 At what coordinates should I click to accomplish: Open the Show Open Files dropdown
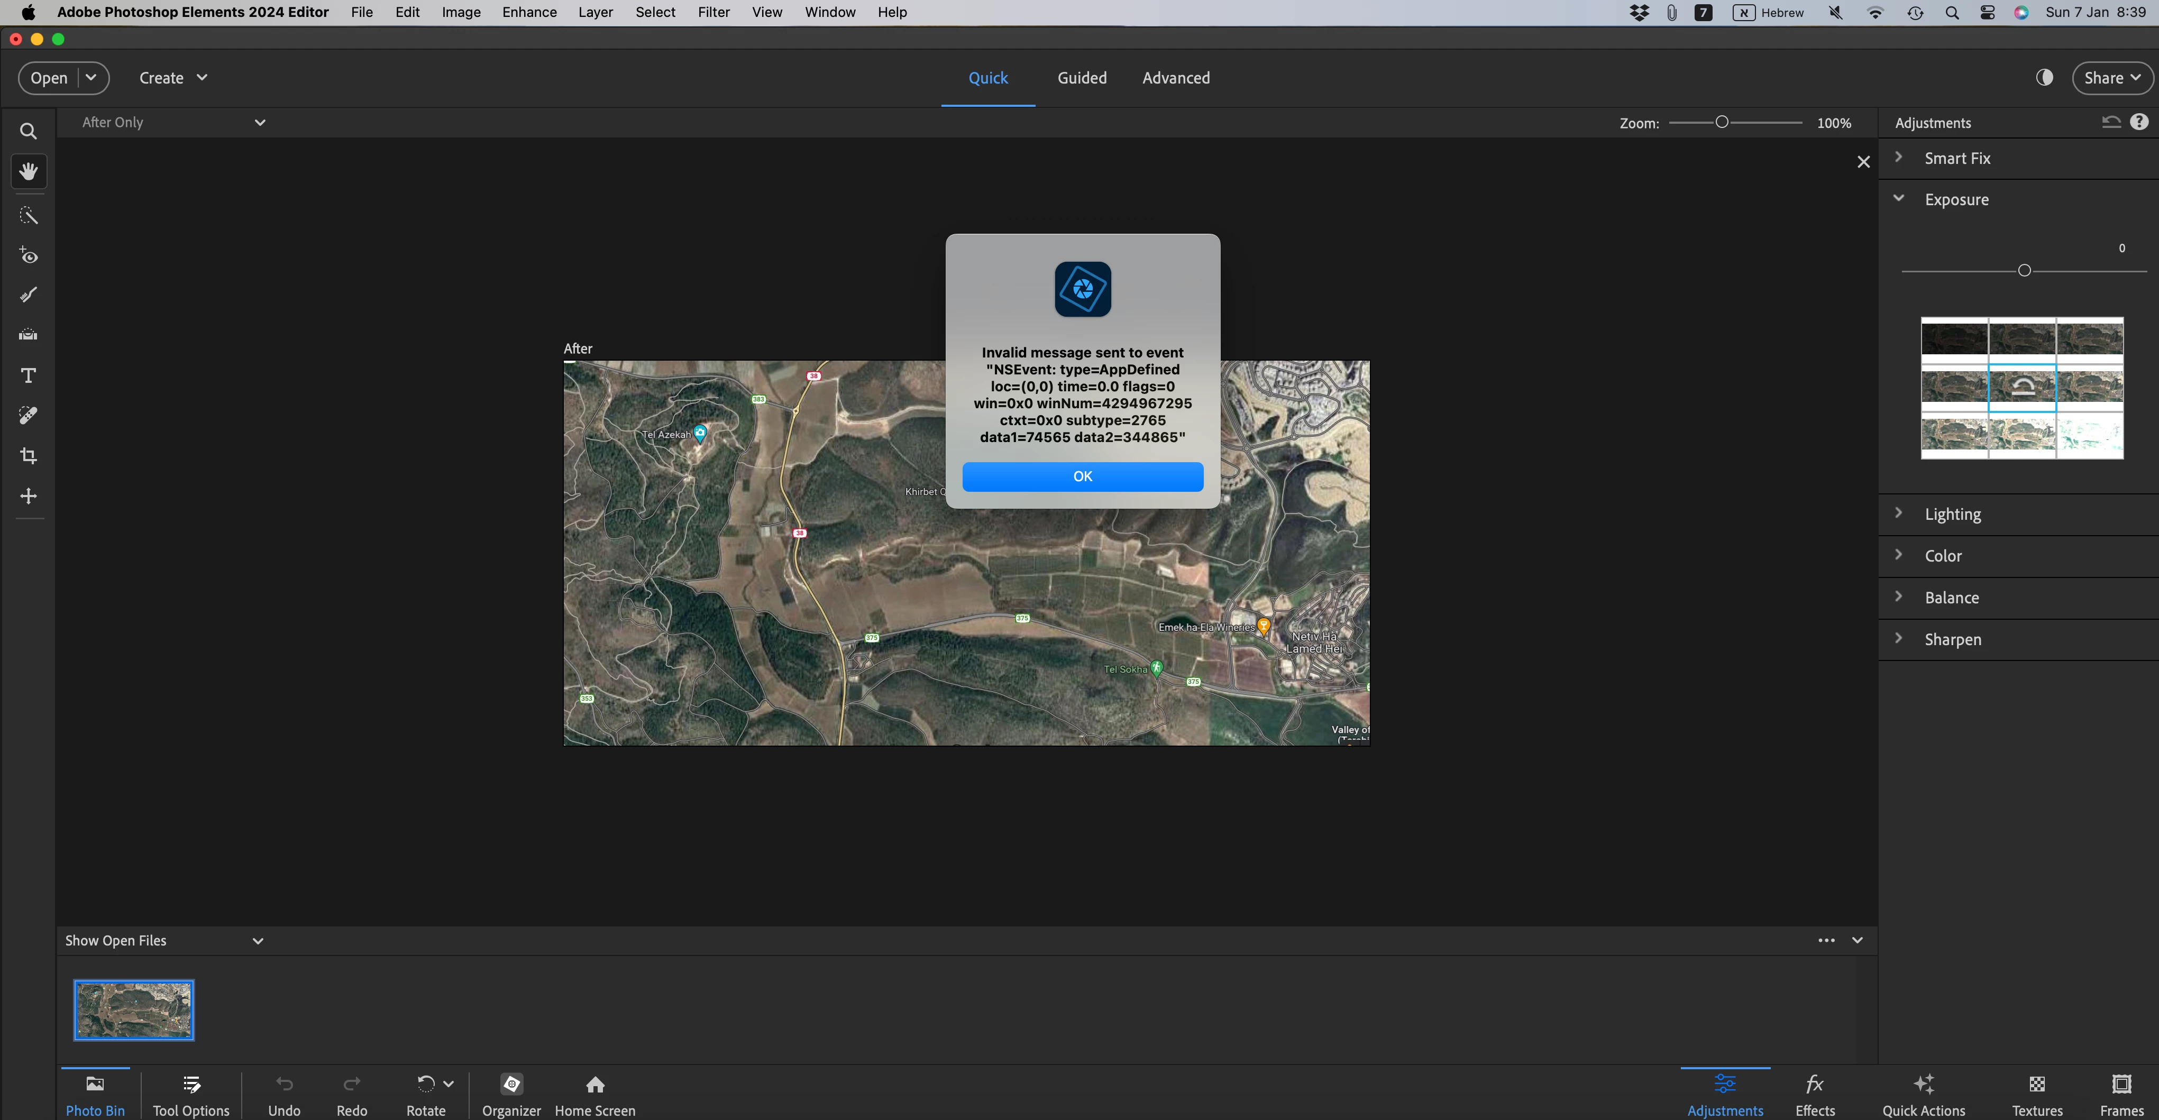coord(164,941)
